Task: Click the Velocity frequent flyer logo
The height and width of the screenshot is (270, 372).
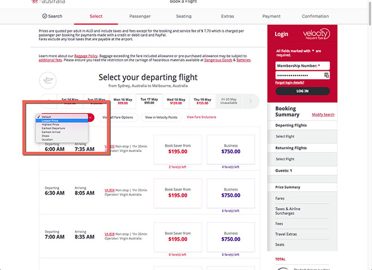Action: pyautogui.click(x=316, y=34)
